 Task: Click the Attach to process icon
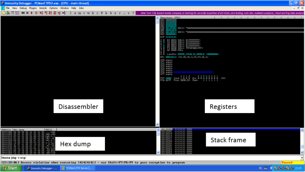pos(8,13)
